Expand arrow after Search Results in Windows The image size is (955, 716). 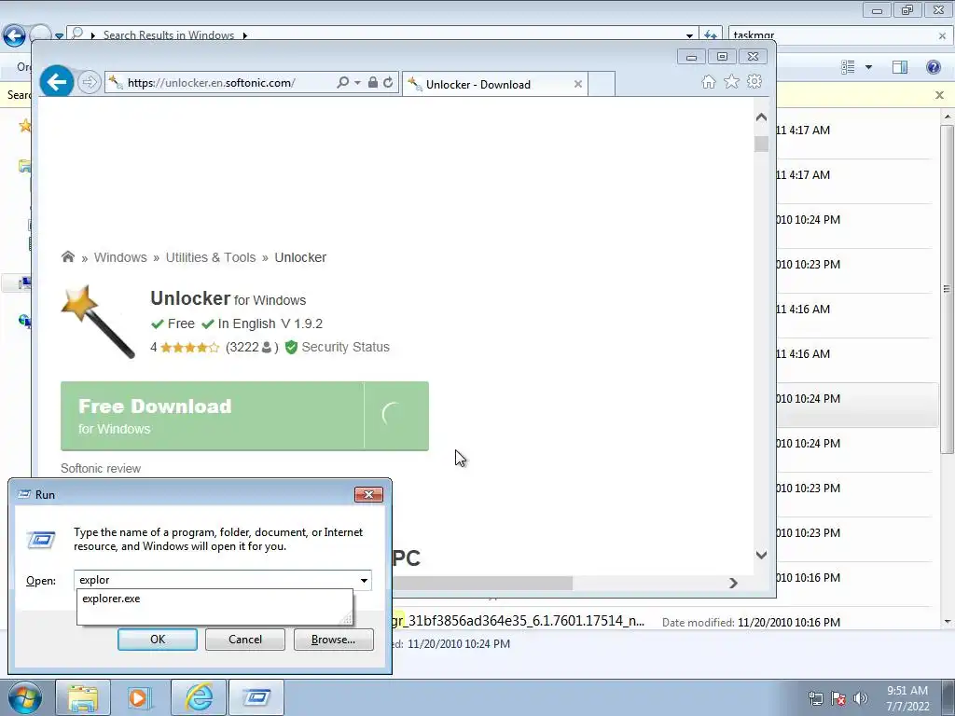(x=245, y=35)
